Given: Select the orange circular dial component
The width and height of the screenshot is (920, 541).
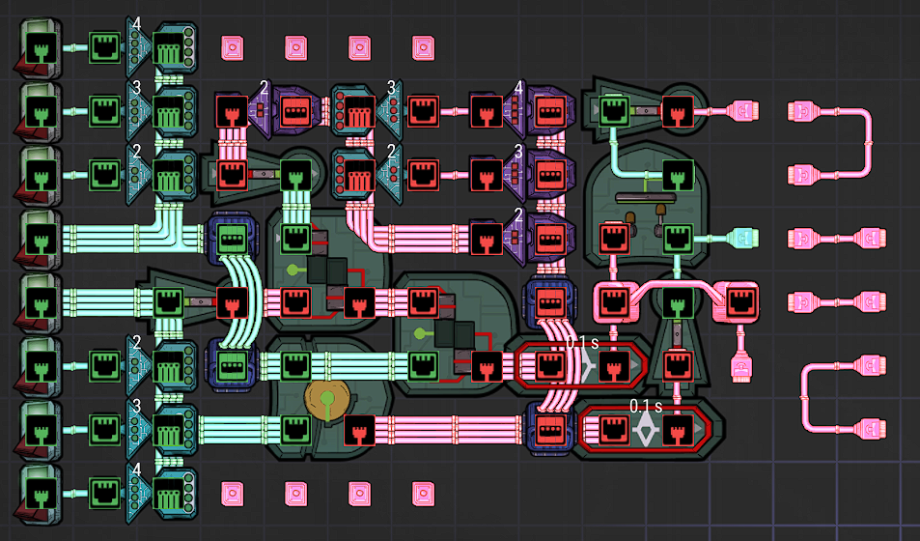Looking at the screenshot, I should point(326,398).
